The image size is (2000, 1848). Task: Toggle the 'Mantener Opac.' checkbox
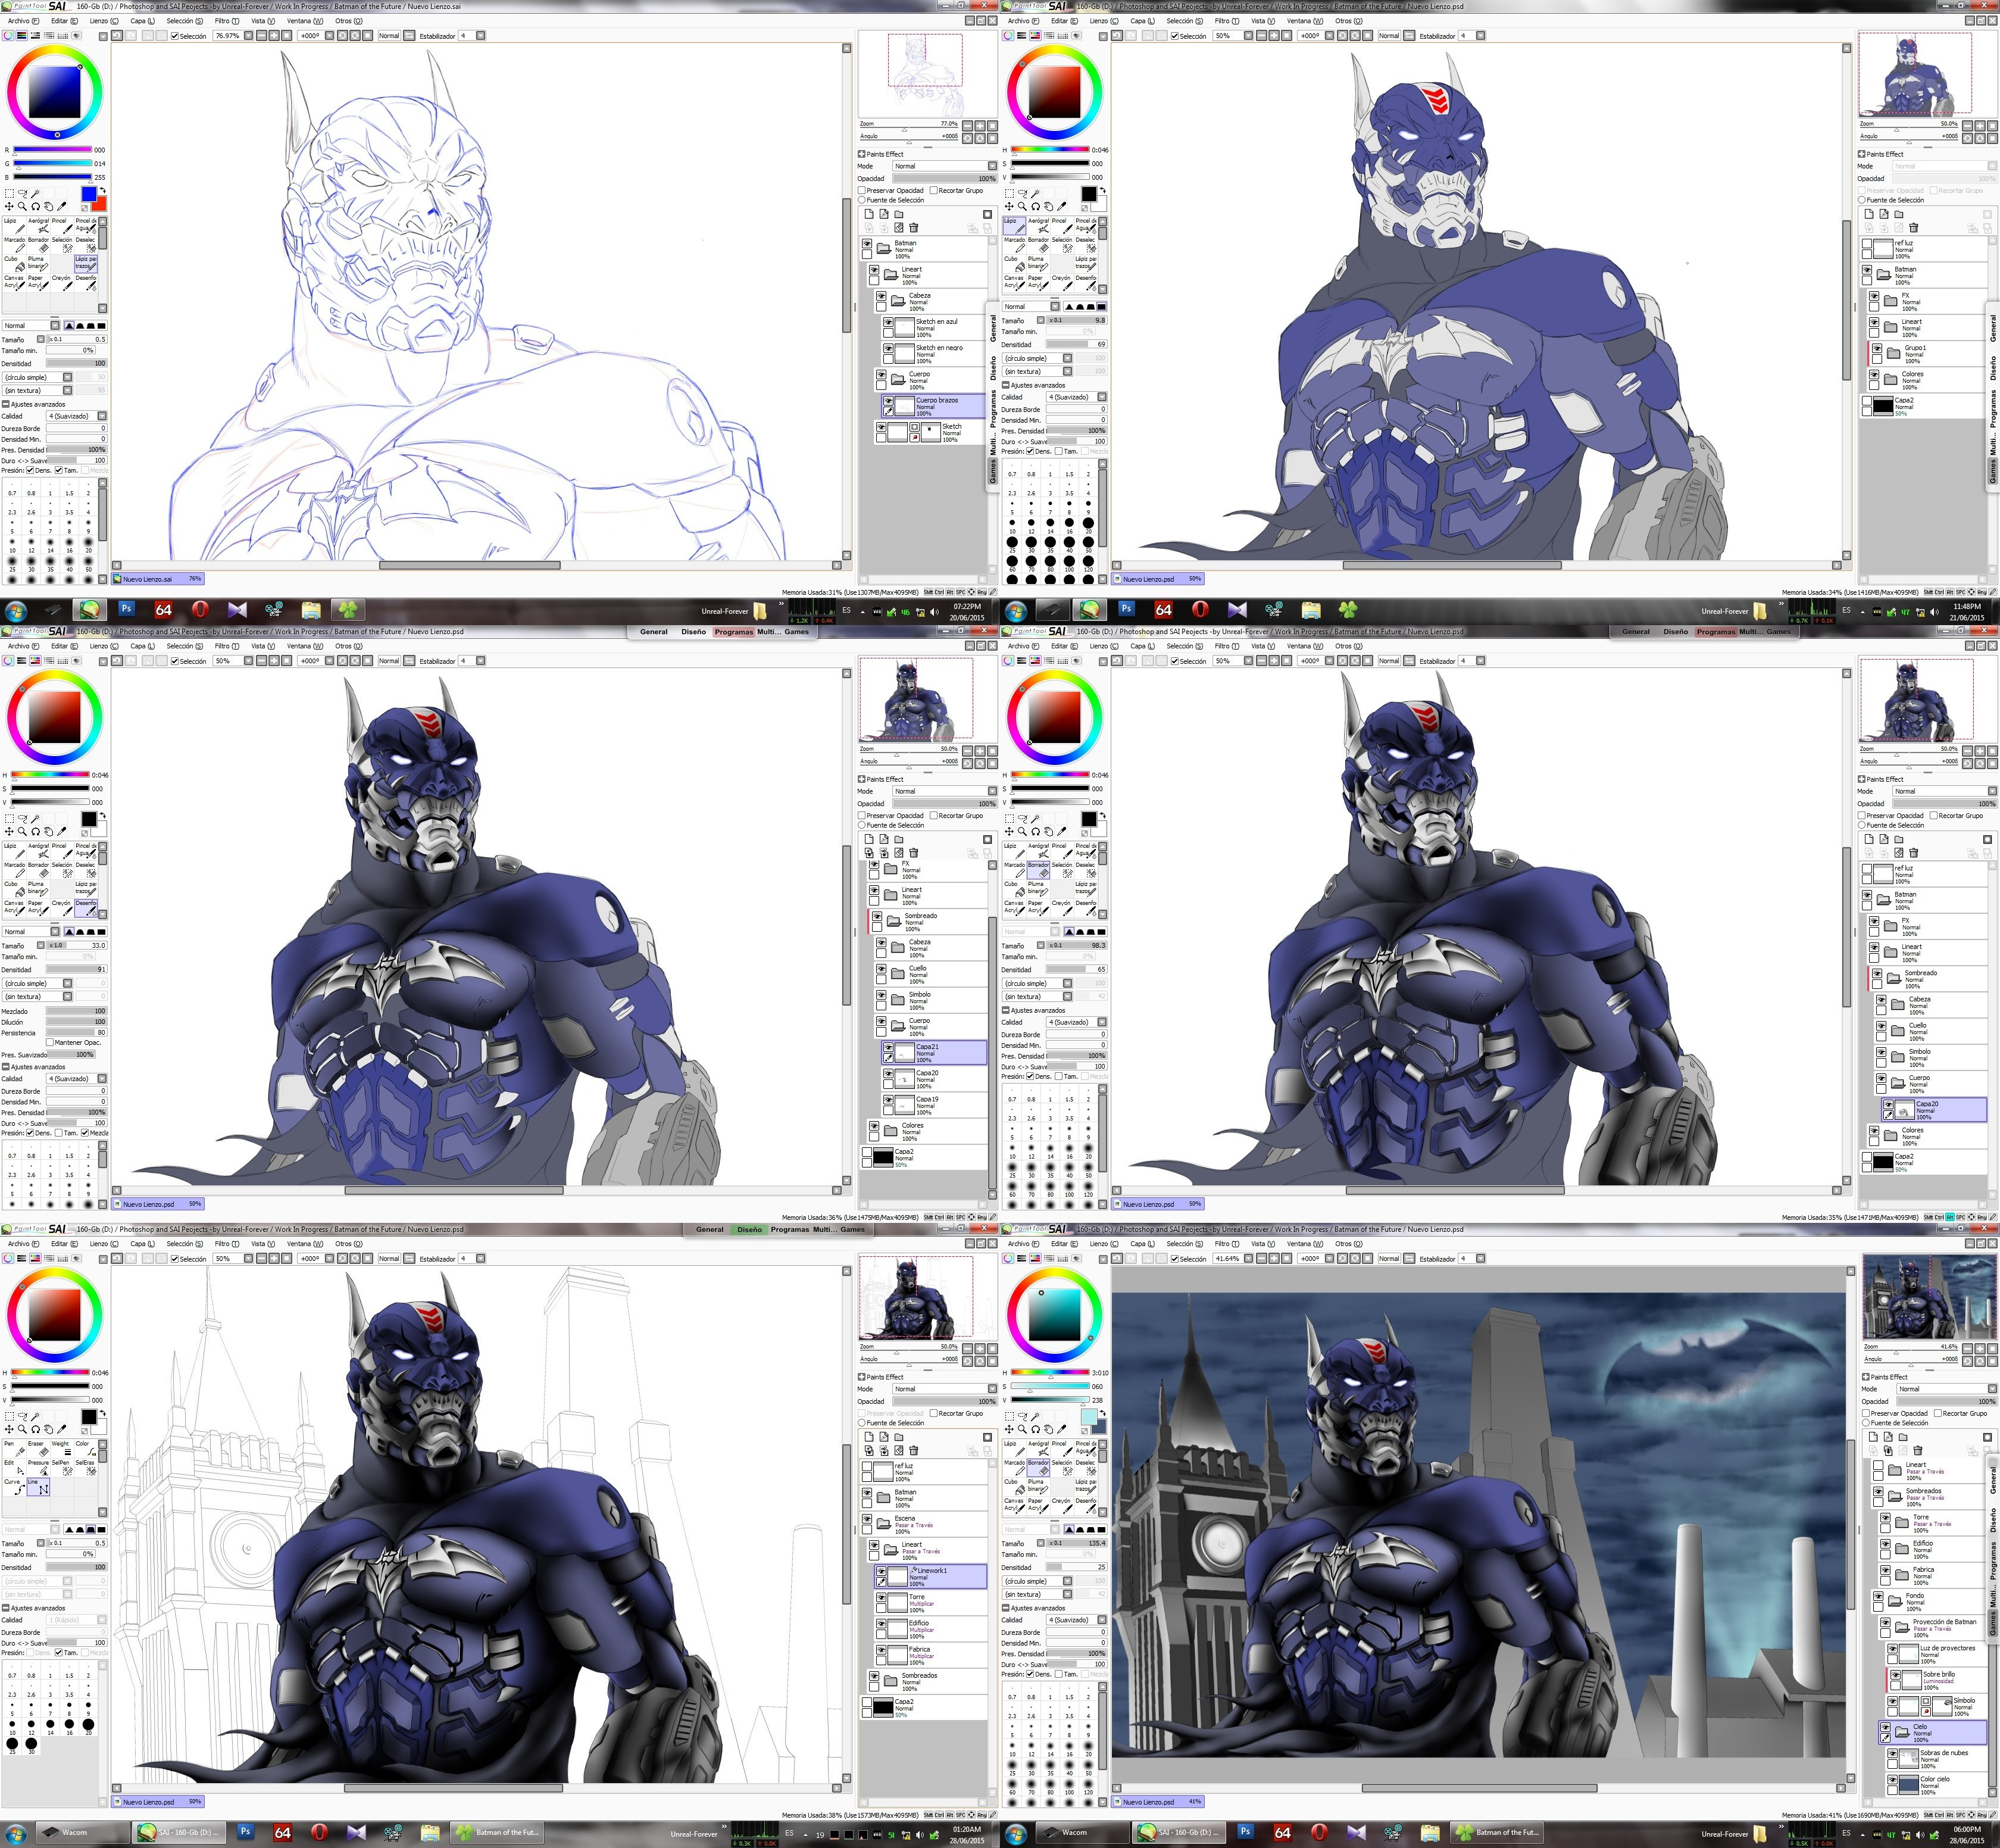tap(50, 1042)
